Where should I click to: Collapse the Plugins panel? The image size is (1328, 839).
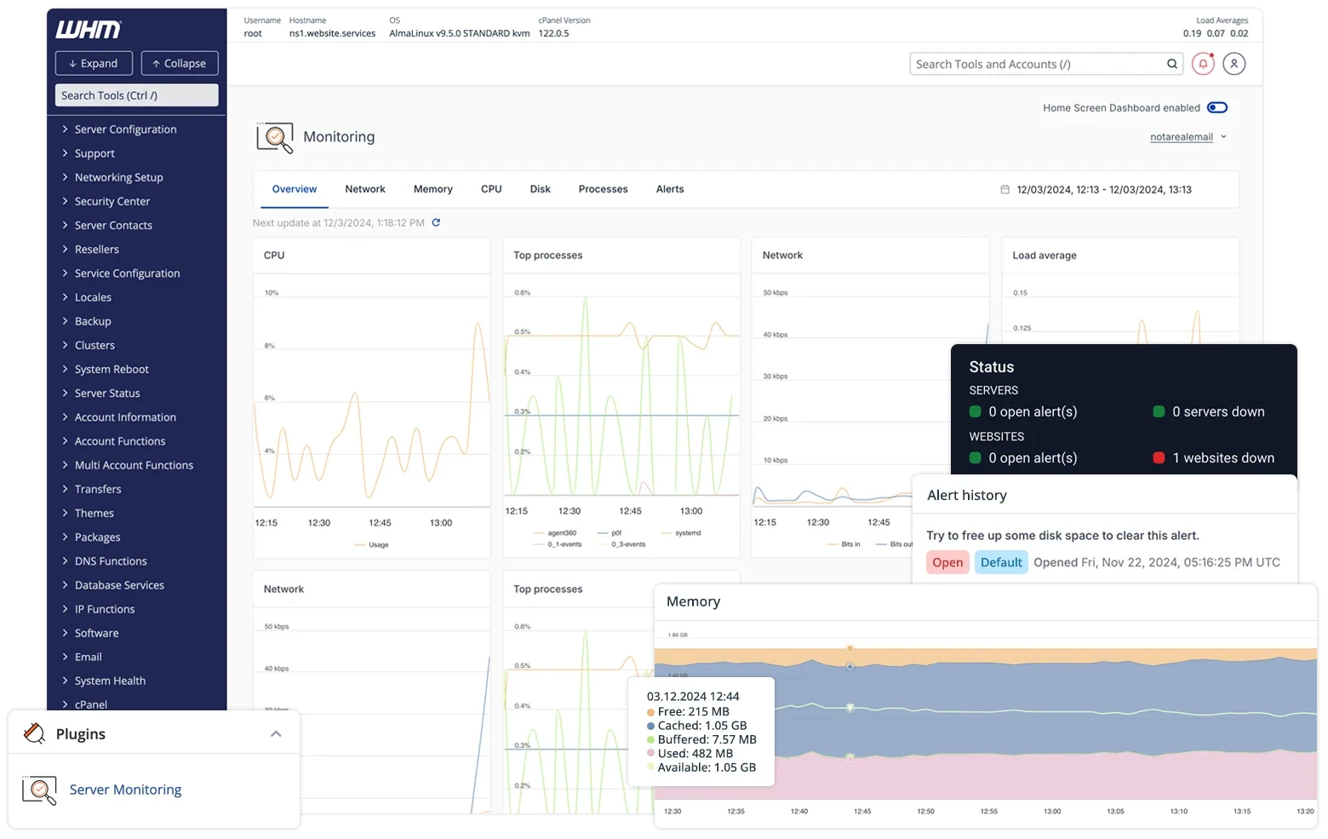pos(275,733)
